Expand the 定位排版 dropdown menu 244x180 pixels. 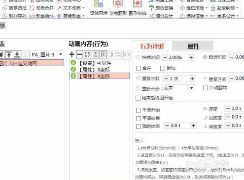(207, 8)
